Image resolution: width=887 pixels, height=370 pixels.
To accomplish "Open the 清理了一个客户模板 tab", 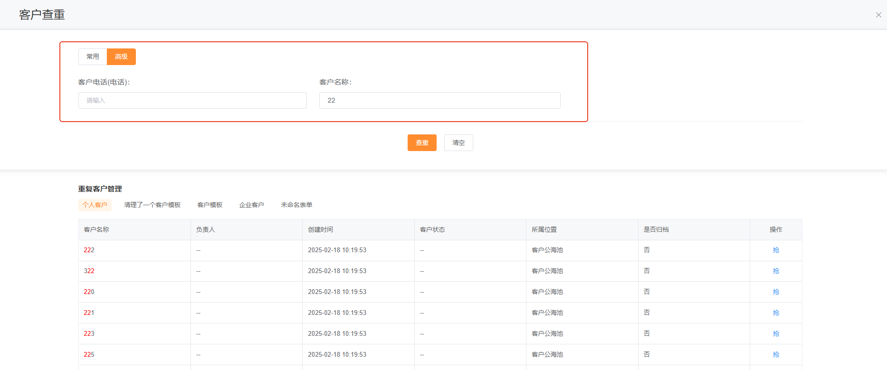I will click(152, 205).
